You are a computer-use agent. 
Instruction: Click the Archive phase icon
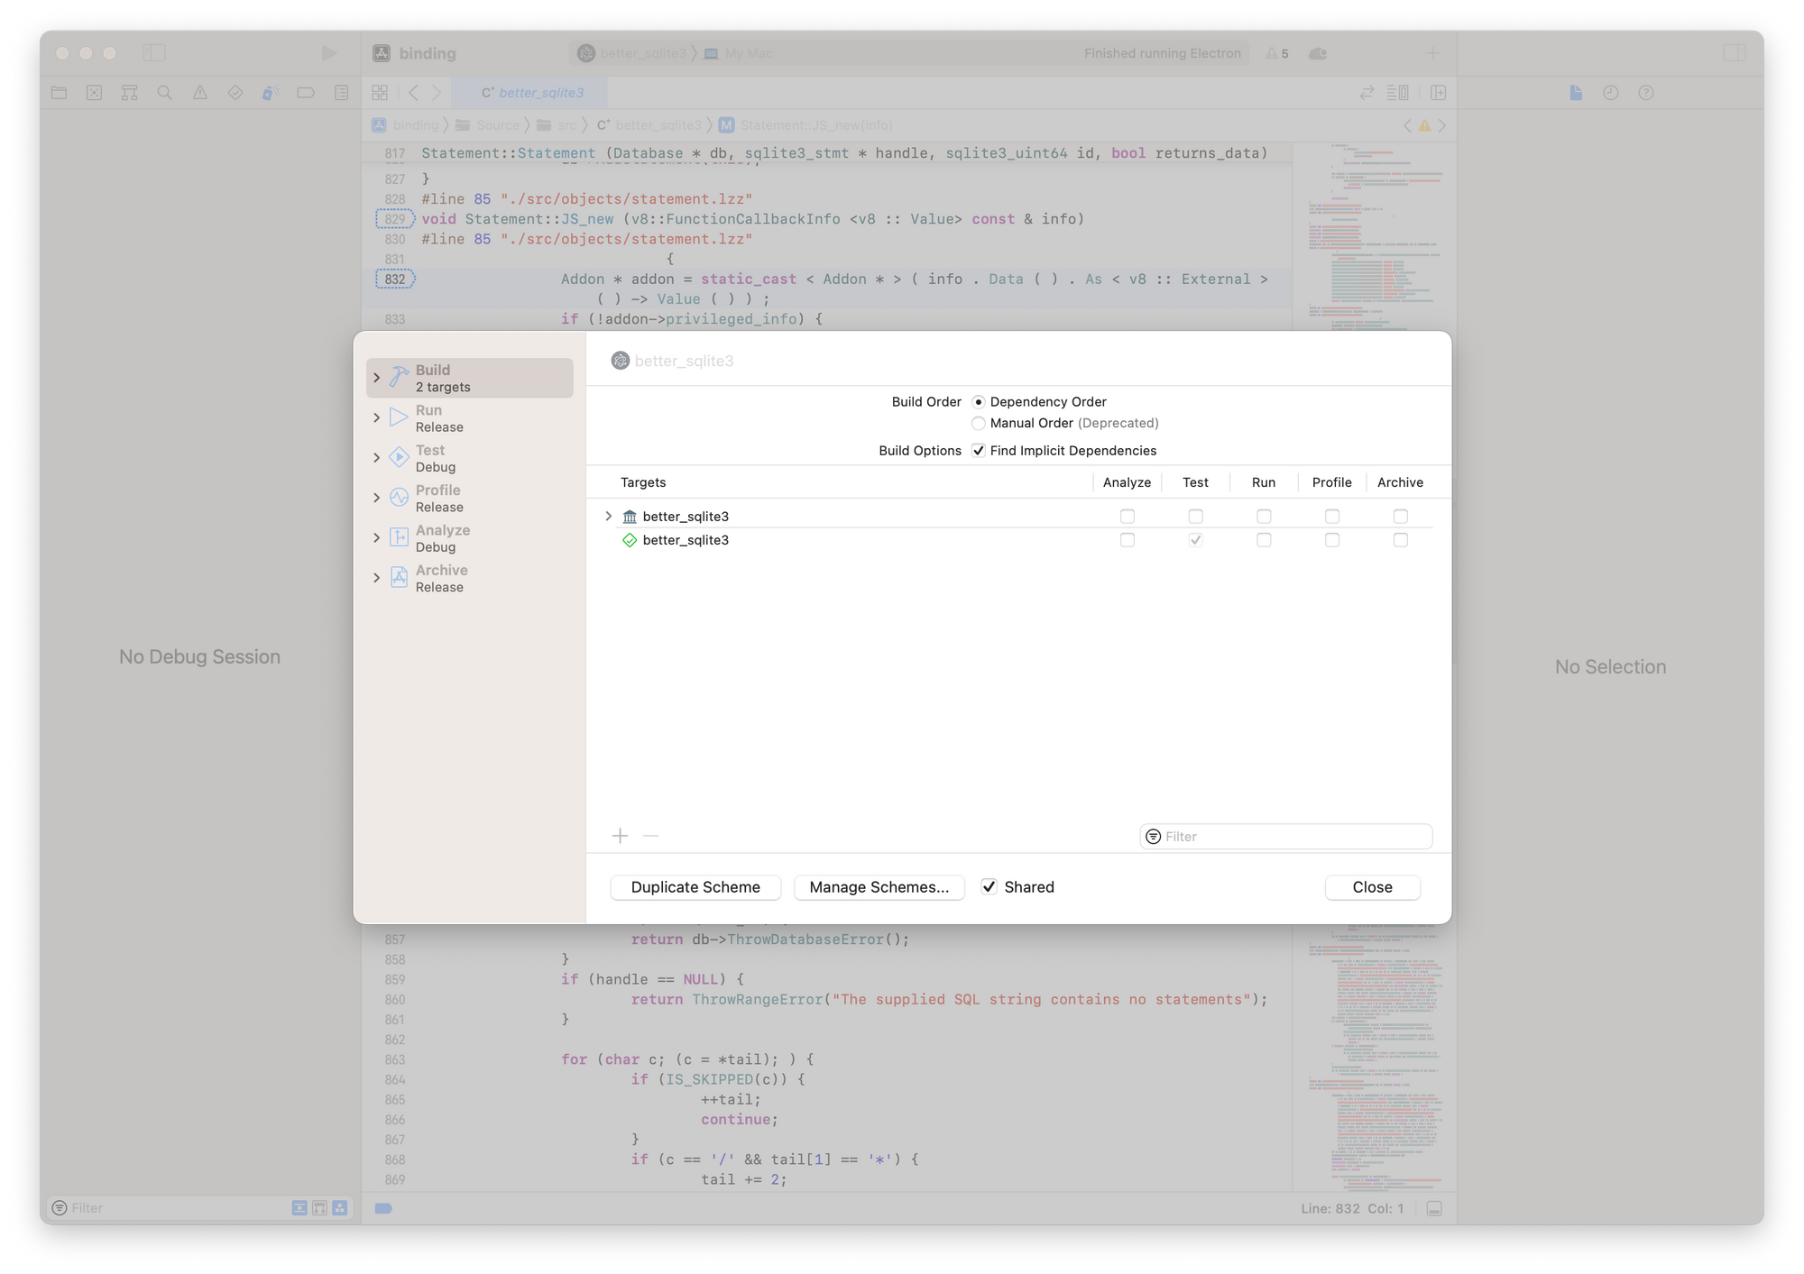pyautogui.click(x=399, y=578)
